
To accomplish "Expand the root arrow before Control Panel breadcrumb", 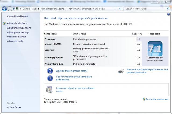I will [x=20, y=9].
